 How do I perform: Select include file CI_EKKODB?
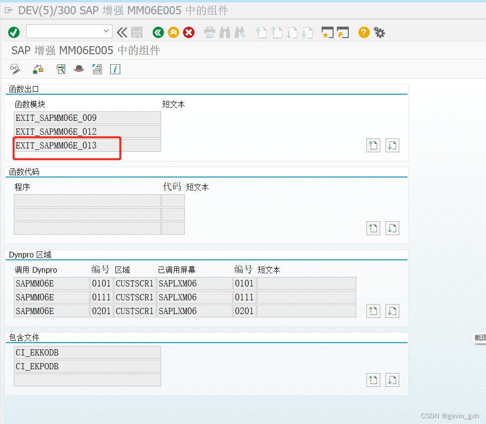(x=87, y=352)
